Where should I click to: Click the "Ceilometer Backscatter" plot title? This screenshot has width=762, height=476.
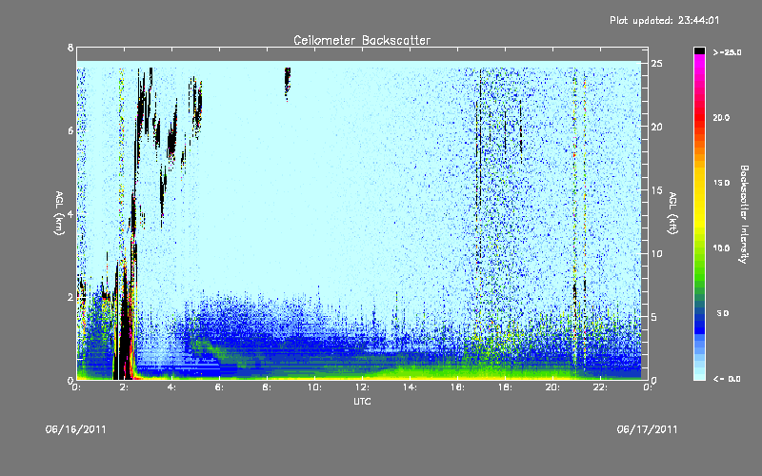(362, 40)
